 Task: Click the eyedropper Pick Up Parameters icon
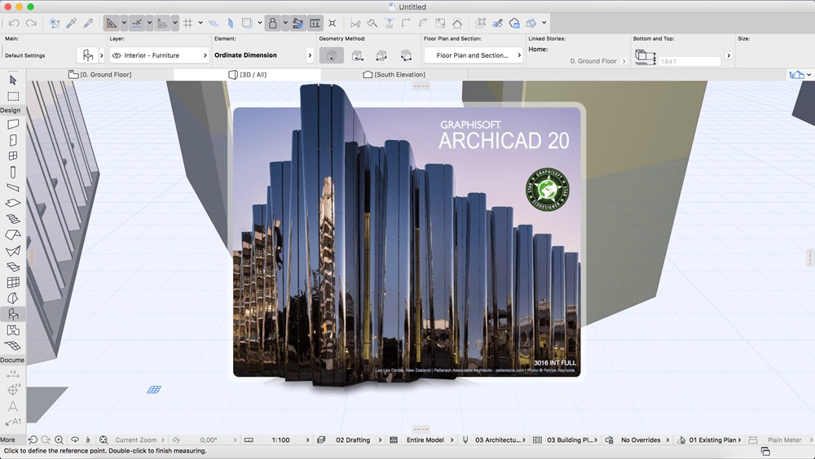[73, 23]
